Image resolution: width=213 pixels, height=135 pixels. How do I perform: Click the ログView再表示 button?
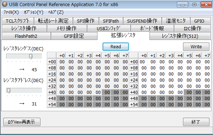click(22, 122)
